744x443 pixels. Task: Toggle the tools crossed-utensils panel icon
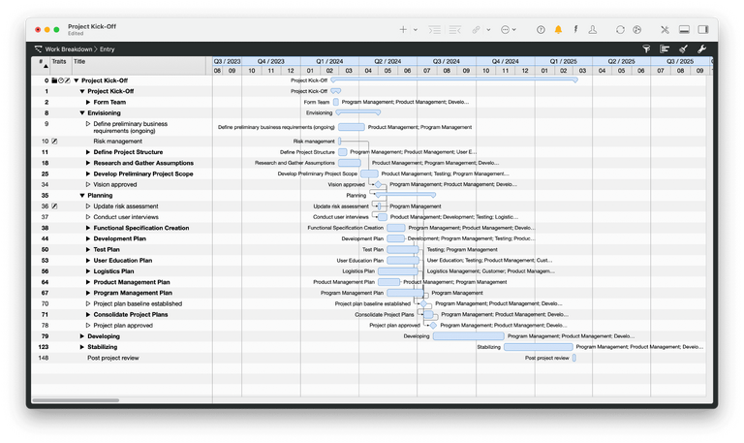(x=664, y=30)
